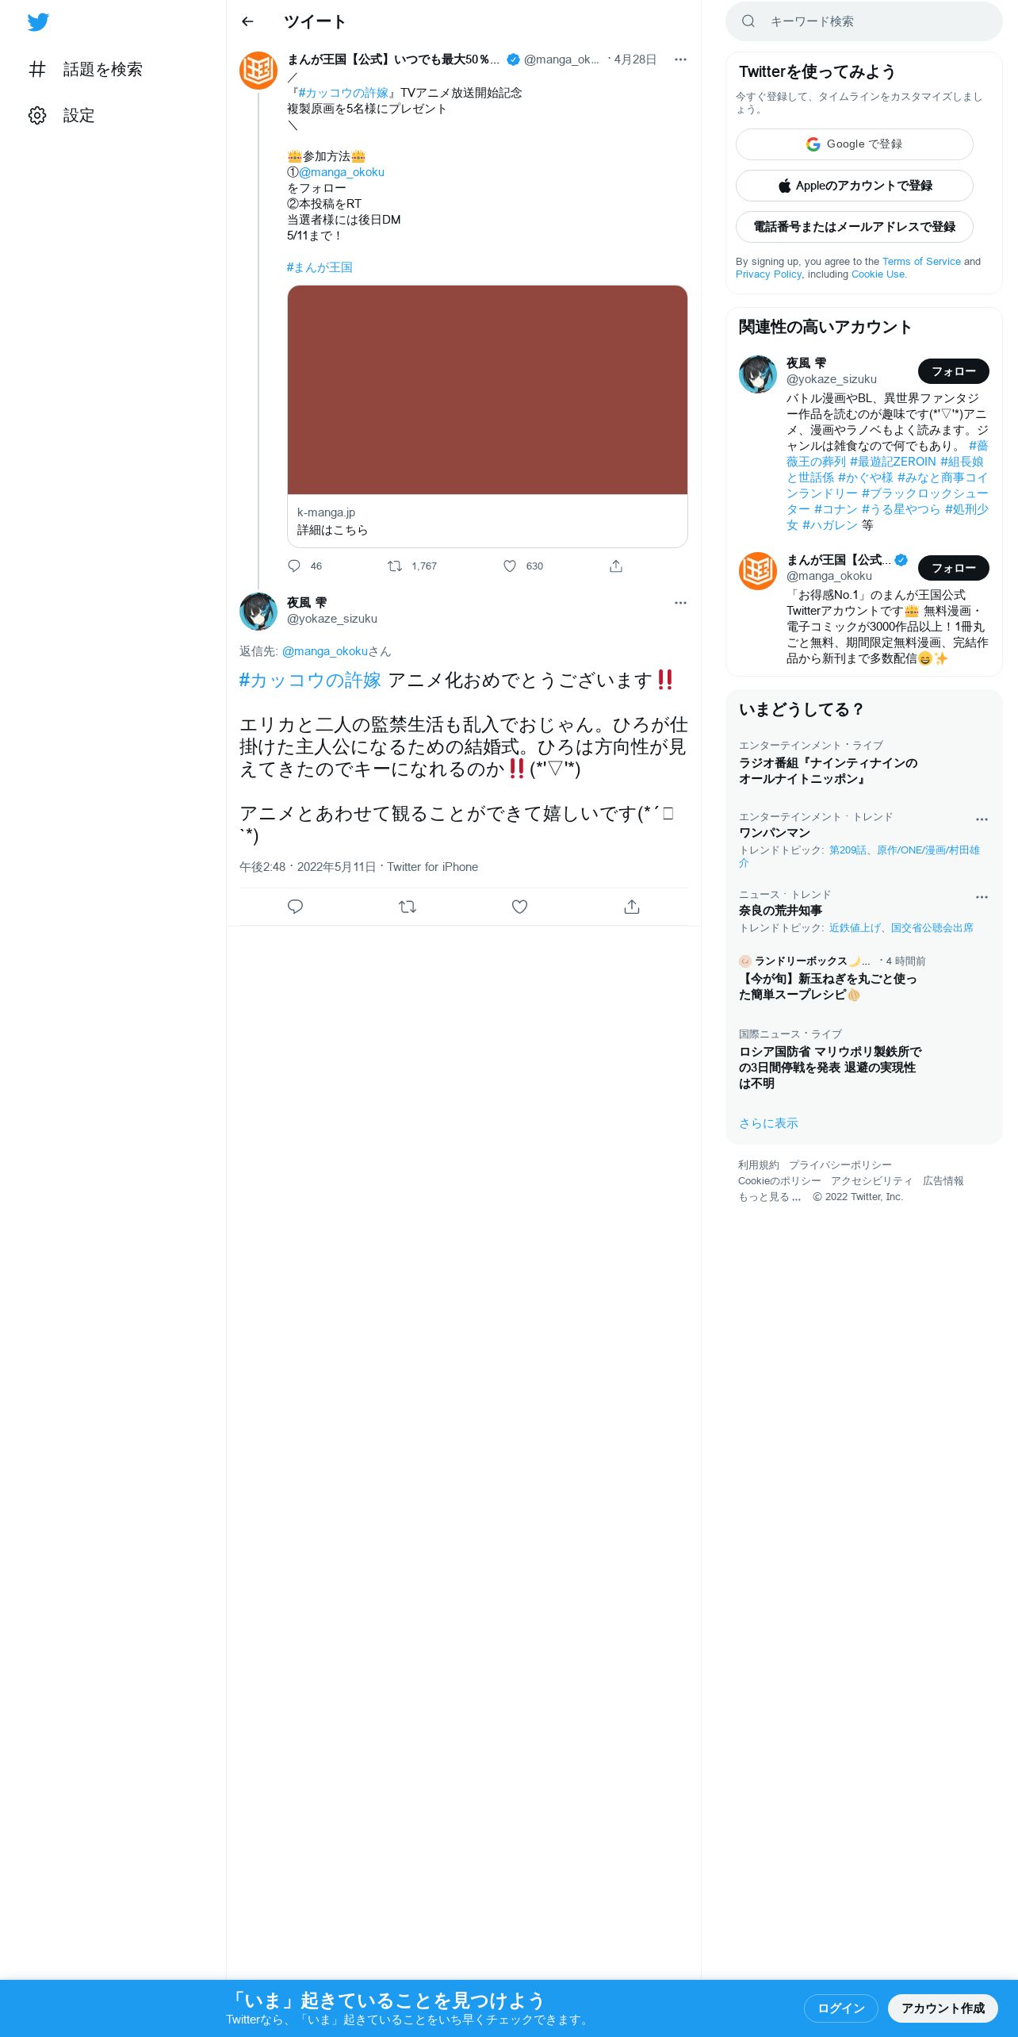
Task: Open more options on manga_okoku's tweet
Action: pyautogui.click(x=680, y=59)
